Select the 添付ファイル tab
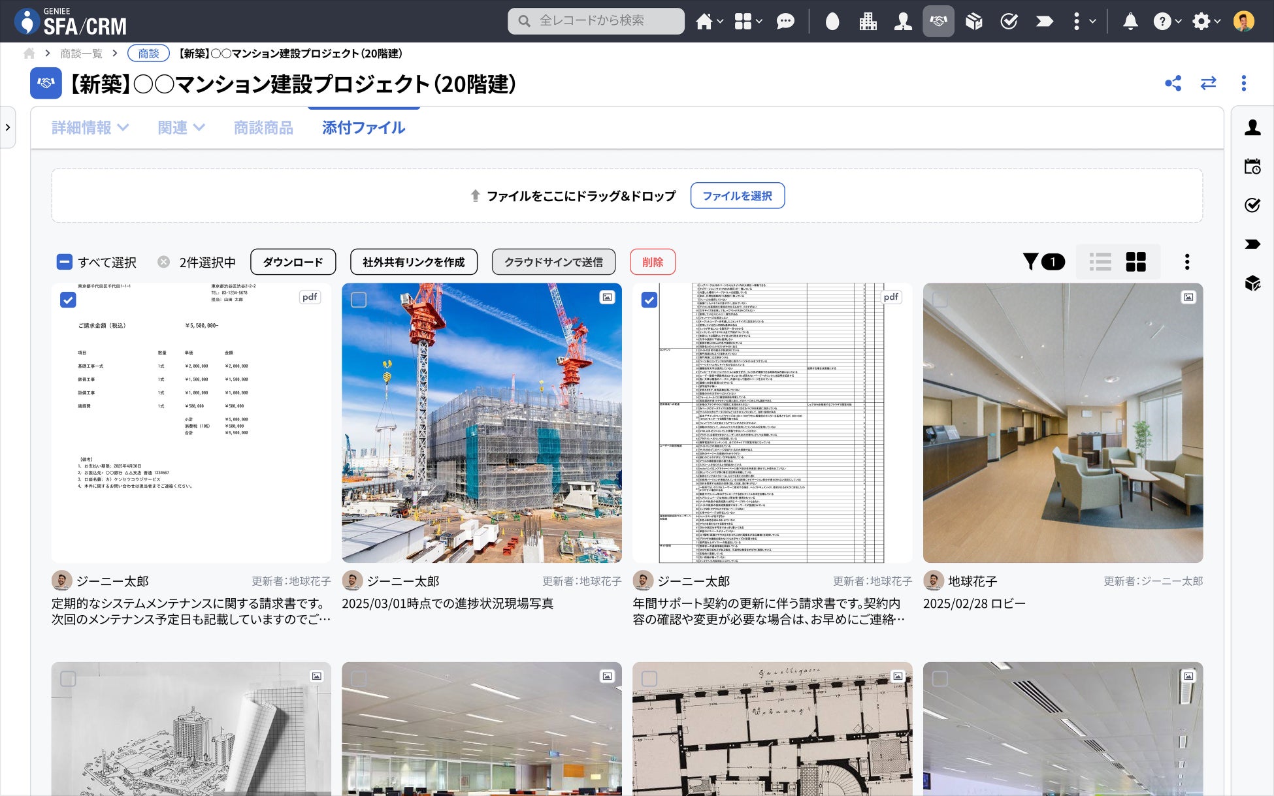1274x796 pixels. tap(363, 128)
